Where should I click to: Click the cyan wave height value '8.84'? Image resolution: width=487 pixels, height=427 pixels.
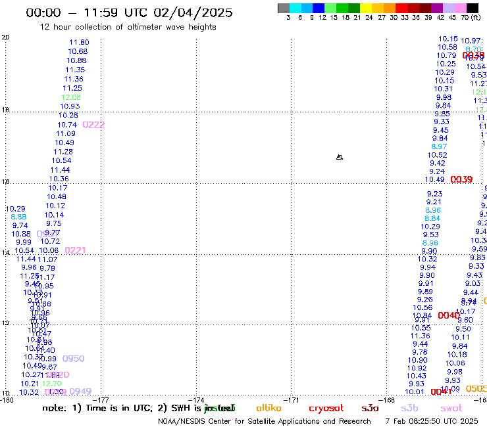click(432, 218)
